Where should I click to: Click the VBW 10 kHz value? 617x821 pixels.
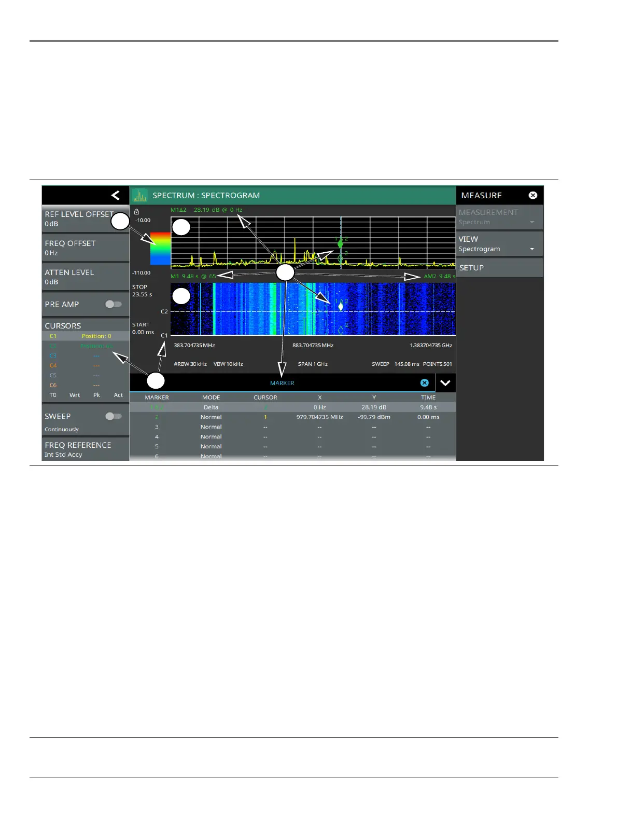point(228,364)
